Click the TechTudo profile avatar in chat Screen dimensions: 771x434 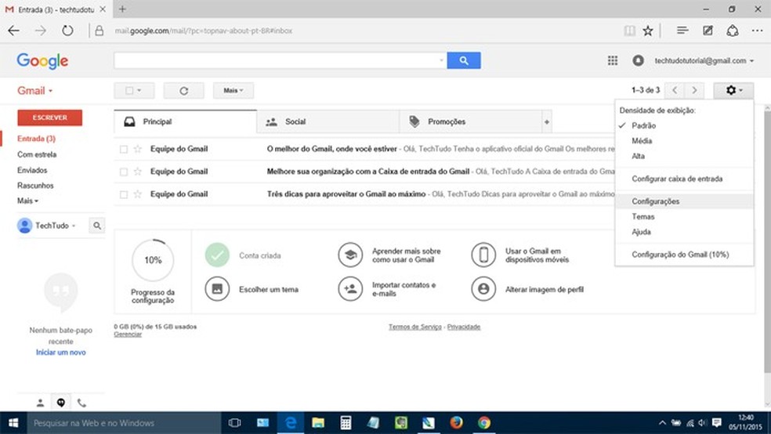[x=24, y=226]
